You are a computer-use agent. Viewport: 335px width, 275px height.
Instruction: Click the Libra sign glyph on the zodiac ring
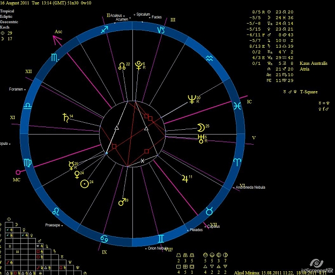[x=27, y=106]
